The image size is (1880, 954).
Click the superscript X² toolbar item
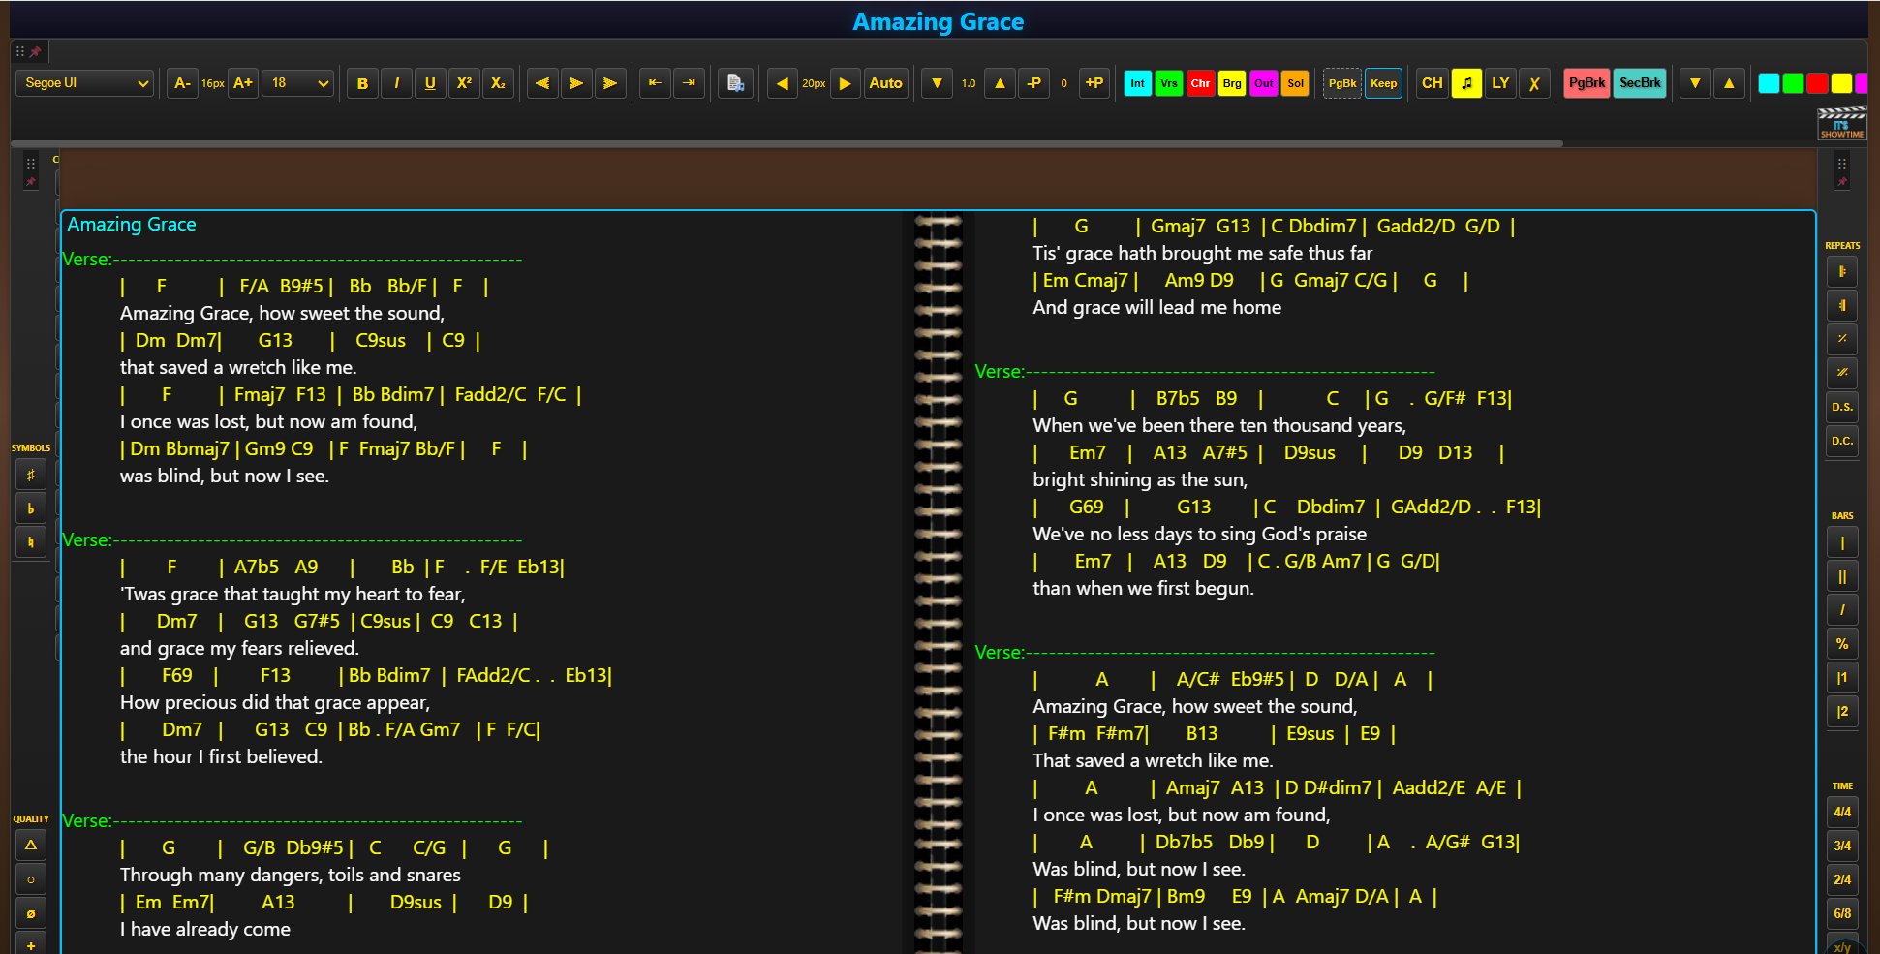click(464, 83)
